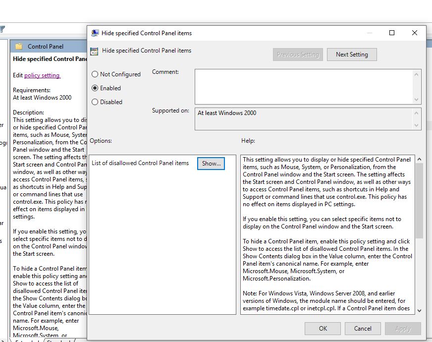This screenshot has width=432, height=342.
Task: Re-select the Enabled radio button
Action: point(94,88)
